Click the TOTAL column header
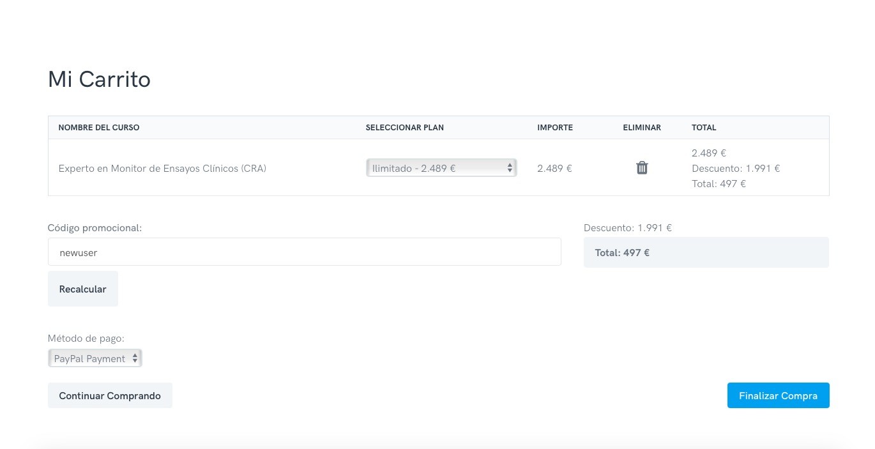875x449 pixels. tap(704, 128)
